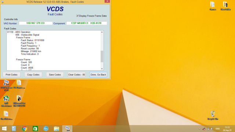Open the New folder on the desktop

coord(225,6)
